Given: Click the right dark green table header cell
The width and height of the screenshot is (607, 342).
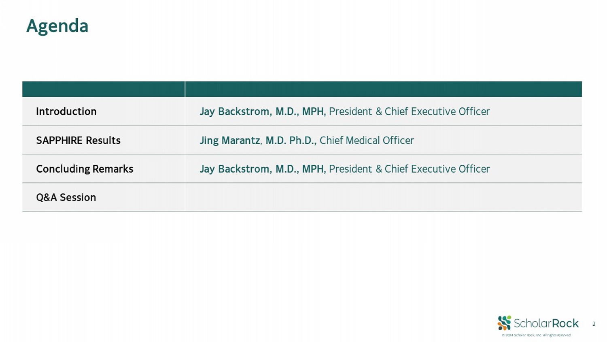Looking at the screenshot, I should click(x=383, y=89).
